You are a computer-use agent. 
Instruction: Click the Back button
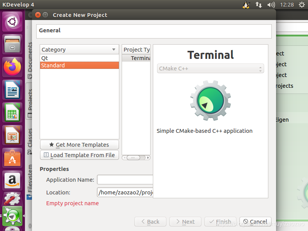point(150,222)
